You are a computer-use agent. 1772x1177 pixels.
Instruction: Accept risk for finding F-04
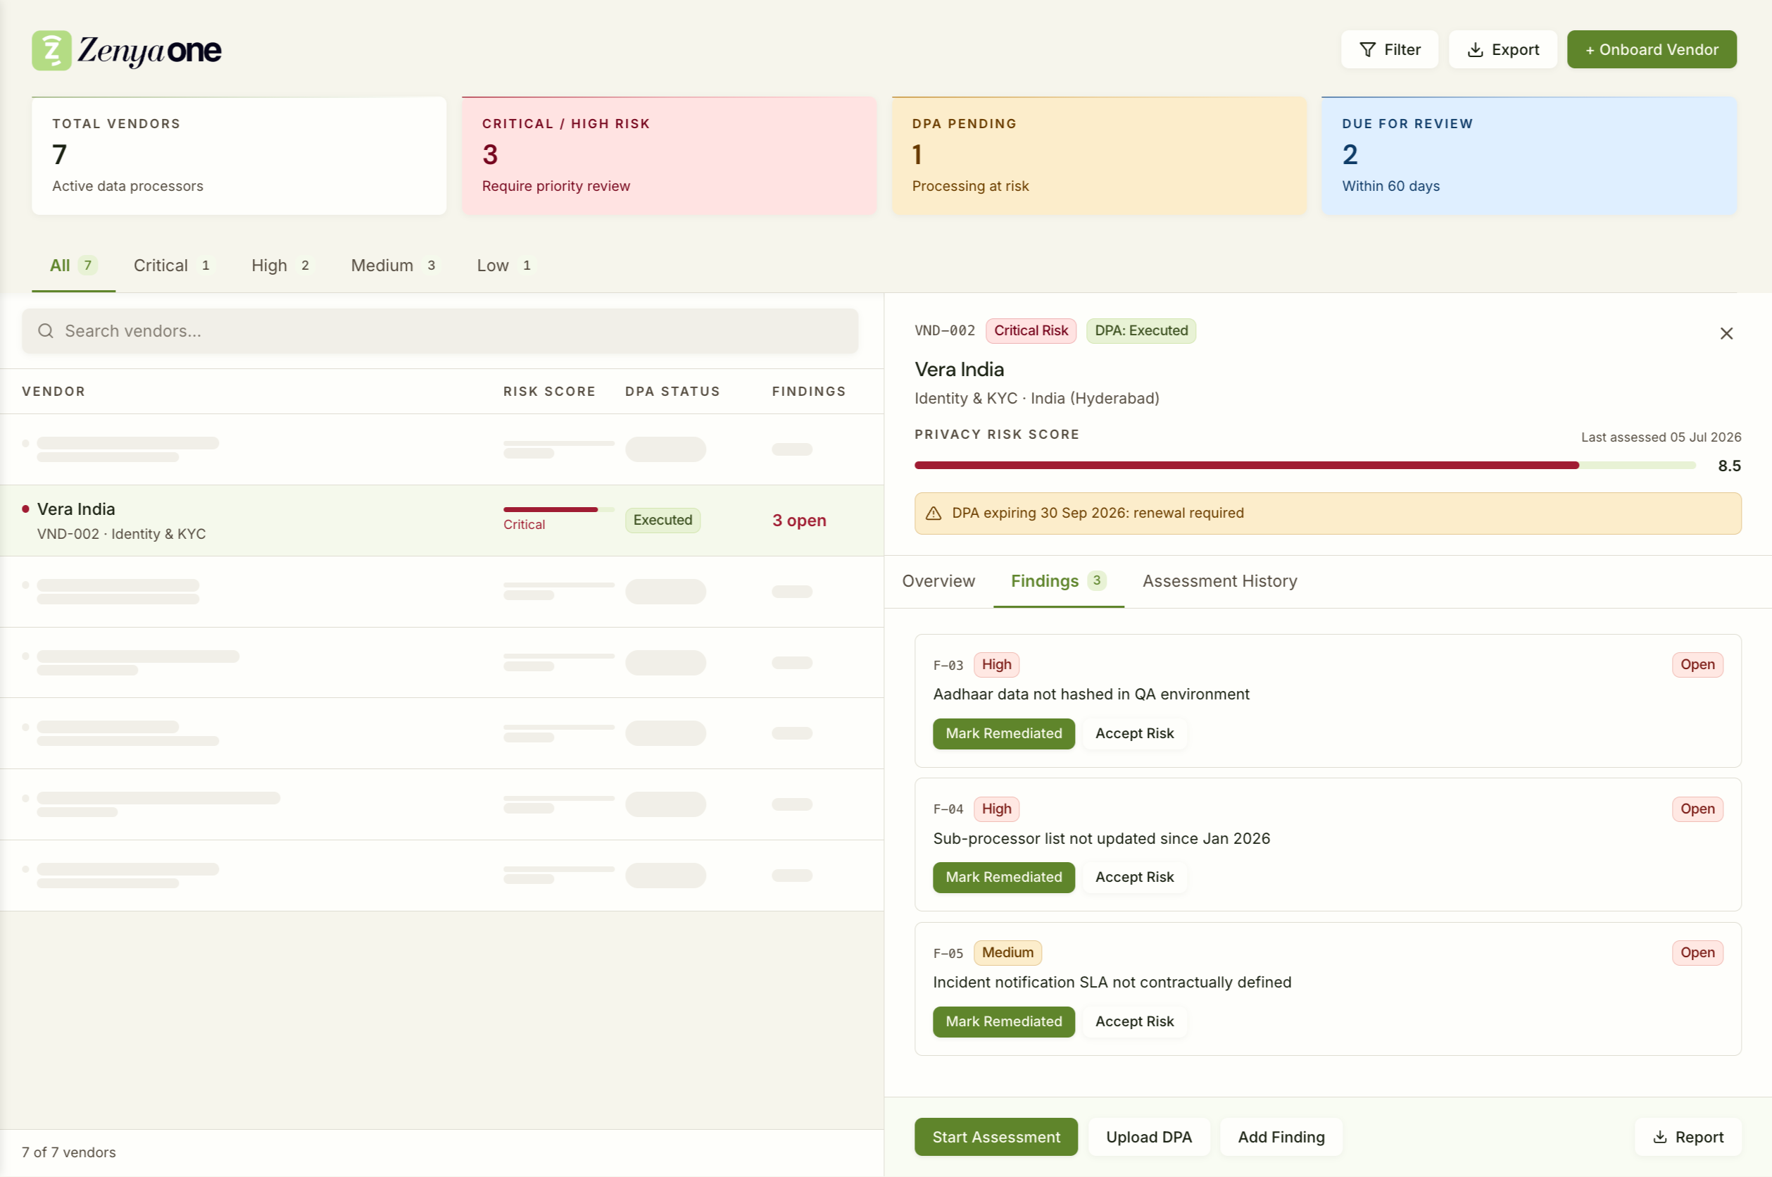coord(1133,878)
